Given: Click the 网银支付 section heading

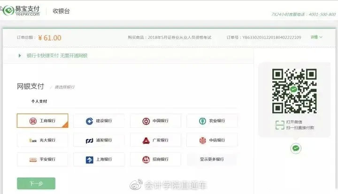Looking at the screenshot, I should pos(31,86).
